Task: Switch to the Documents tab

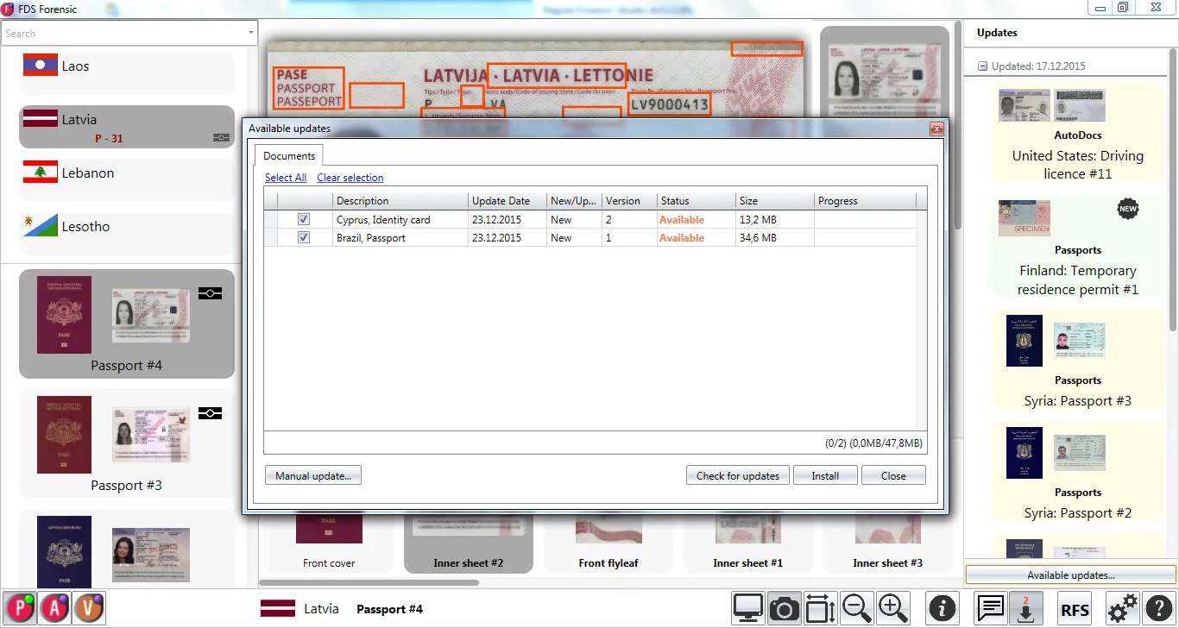Action: (x=289, y=156)
